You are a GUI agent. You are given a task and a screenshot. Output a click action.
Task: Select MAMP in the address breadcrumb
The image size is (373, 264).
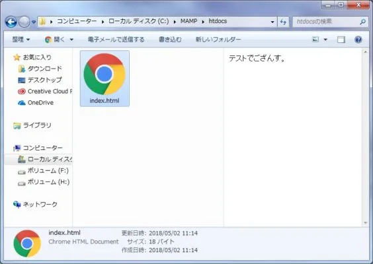pyautogui.click(x=188, y=21)
